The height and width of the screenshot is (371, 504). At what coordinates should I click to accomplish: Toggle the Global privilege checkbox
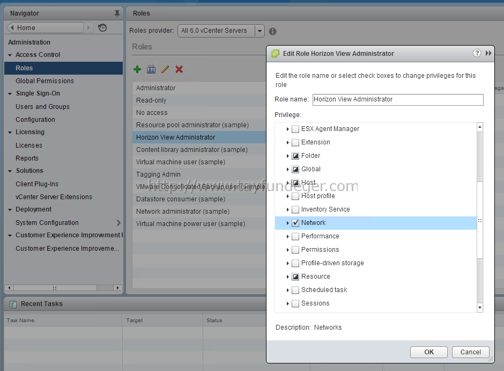[295, 169]
